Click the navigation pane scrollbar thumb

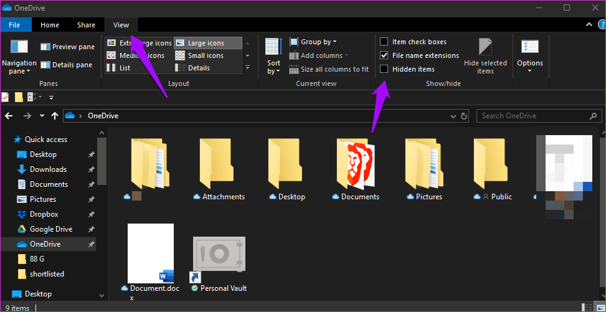[102, 161]
